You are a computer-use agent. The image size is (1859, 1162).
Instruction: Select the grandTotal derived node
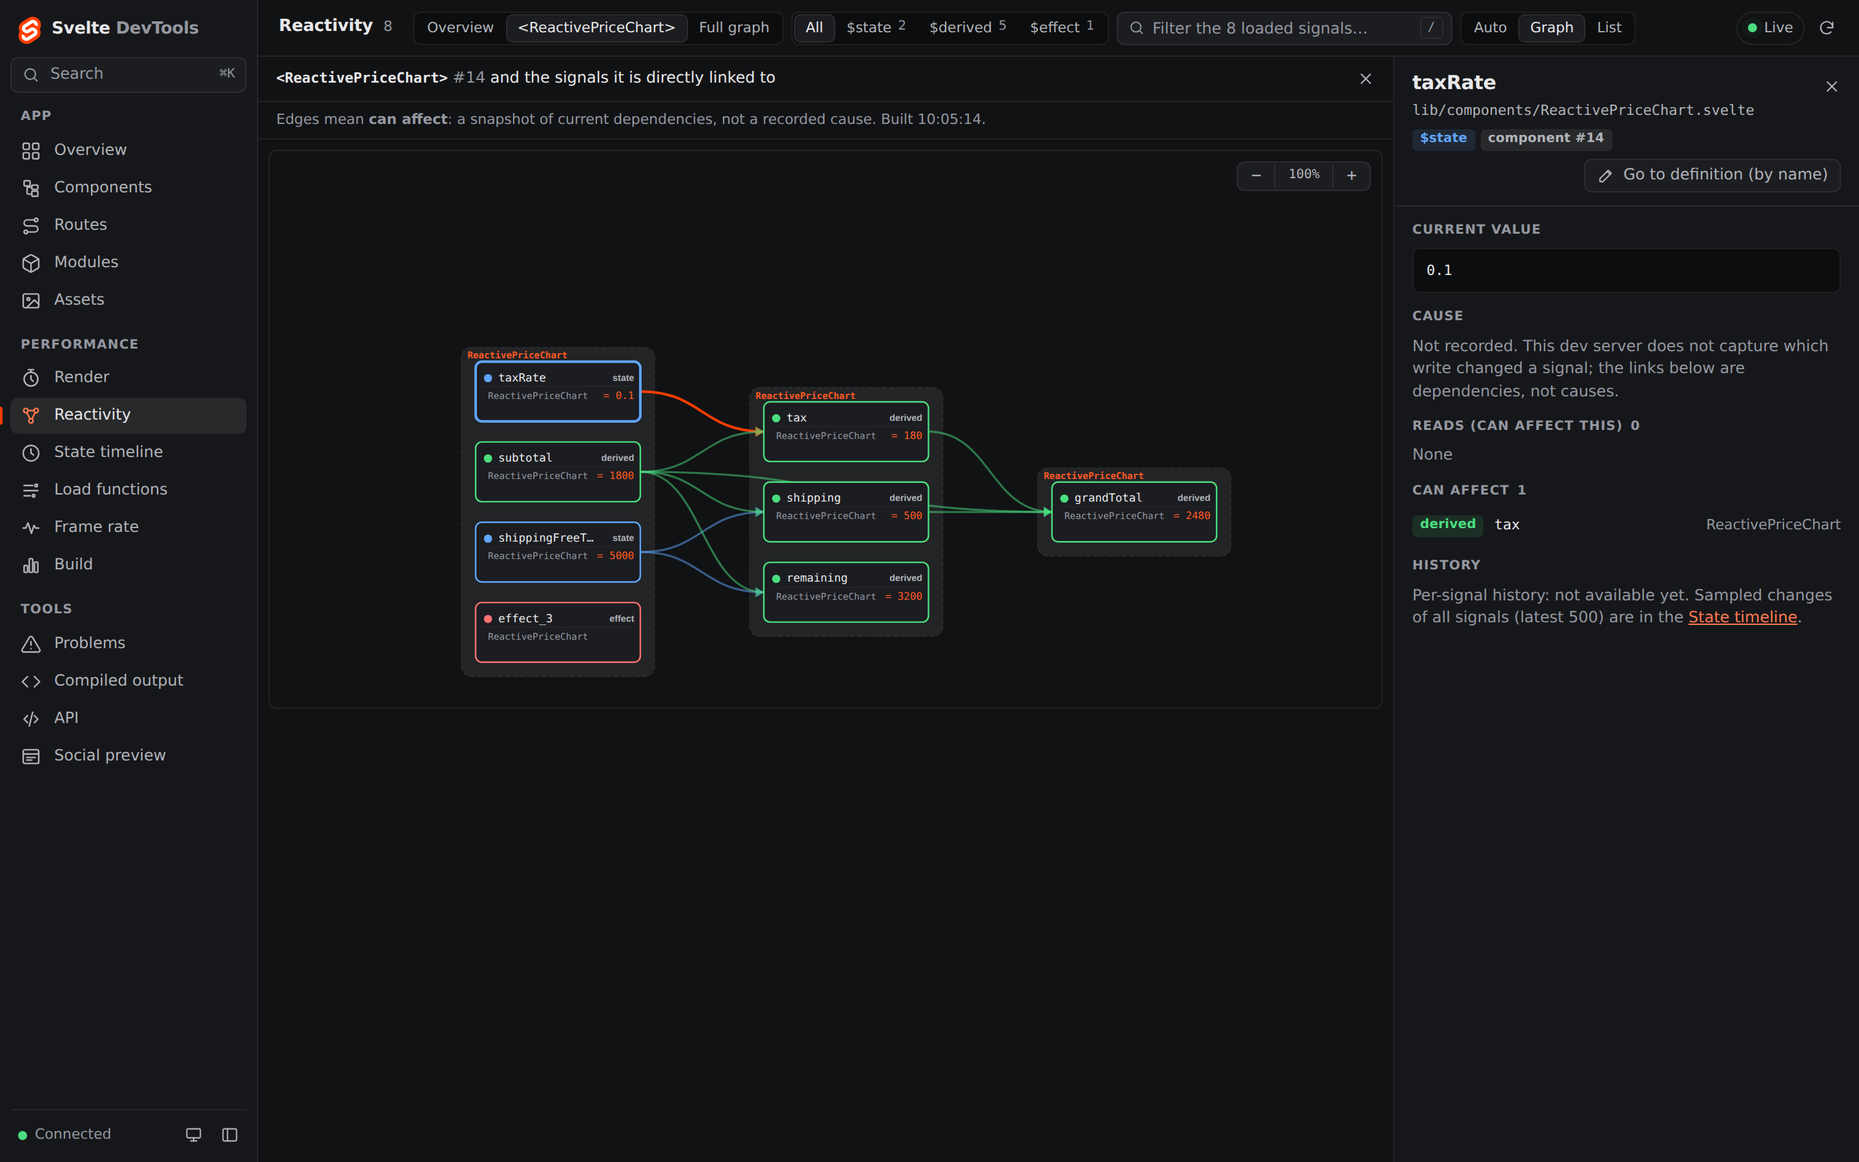pos(1134,512)
